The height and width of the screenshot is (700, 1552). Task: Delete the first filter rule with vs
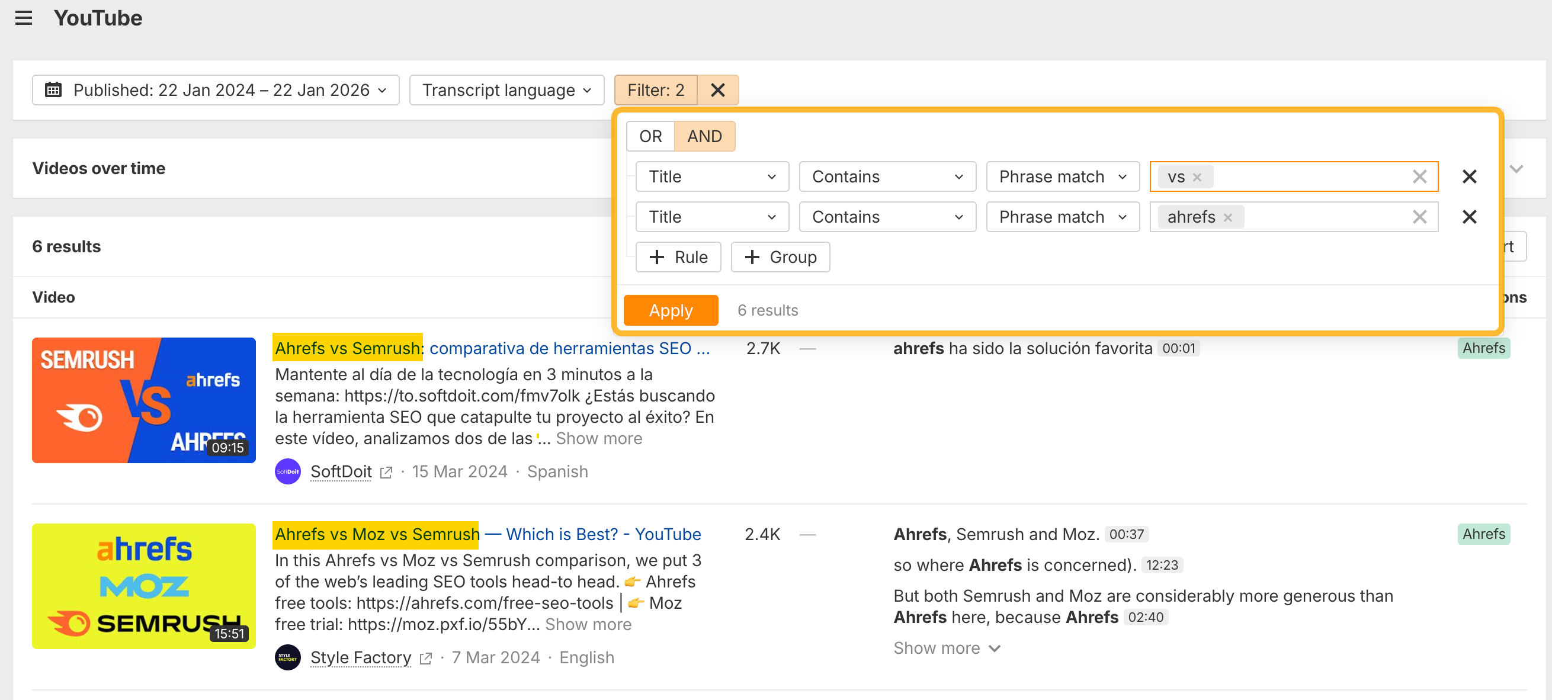tap(1470, 176)
